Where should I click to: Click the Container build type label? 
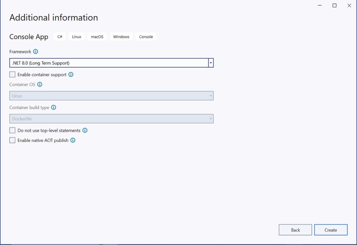click(29, 107)
